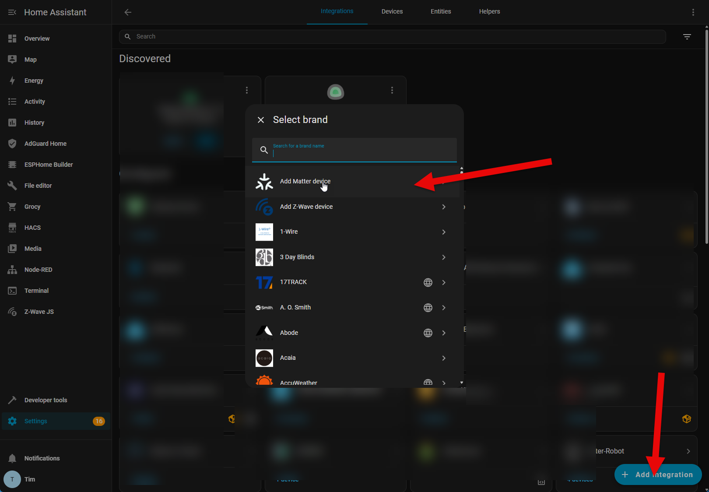
Task: Open Z-Wave JS in the sidebar
Action: [x=39, y=312]
